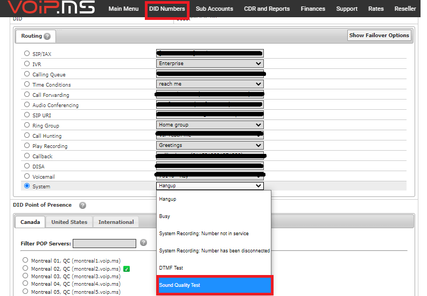This screenshot has width=427, height=296.
Task: Choose Sound Quality Test option
Action: click(215, 285)
